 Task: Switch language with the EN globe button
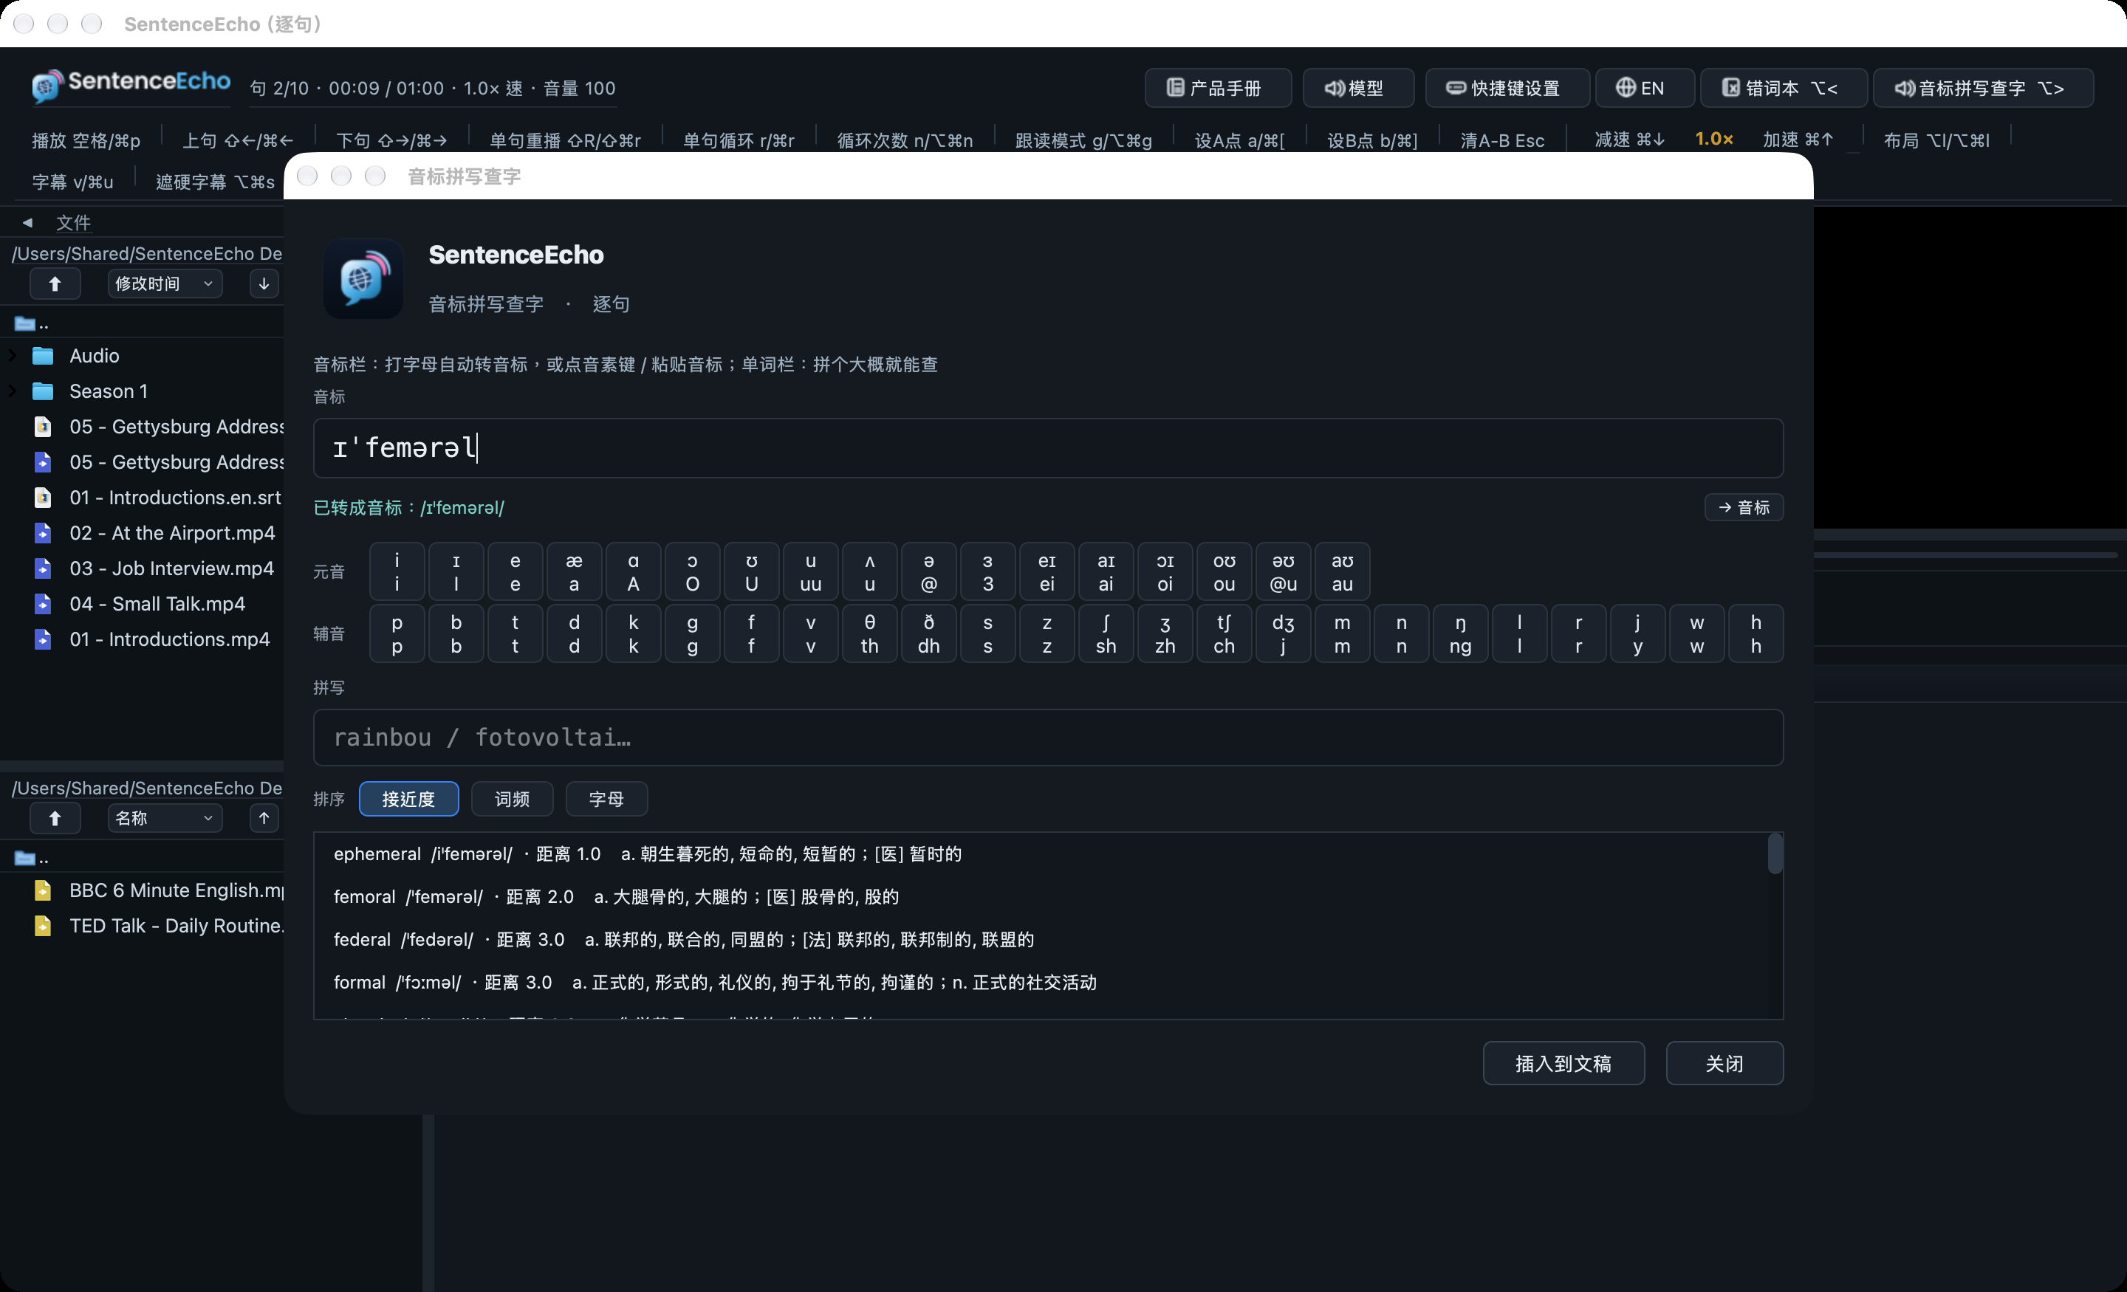click(1643, 88)
